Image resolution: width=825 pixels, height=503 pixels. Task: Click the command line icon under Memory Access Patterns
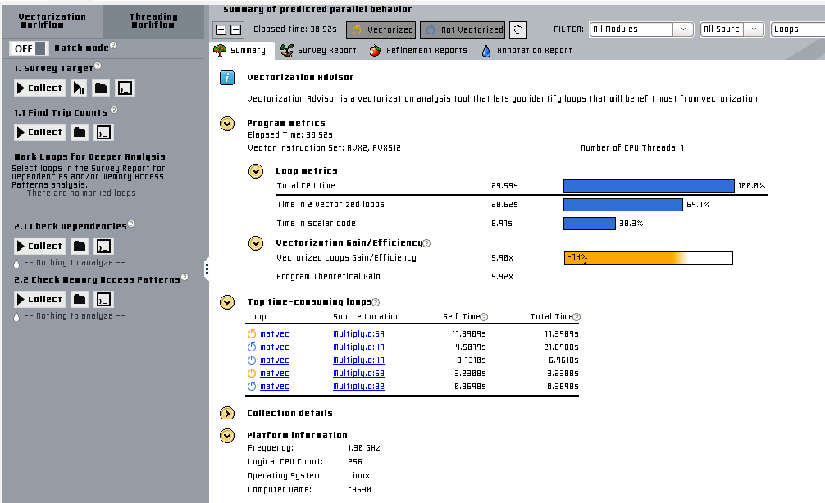click(x=103, y=299)
